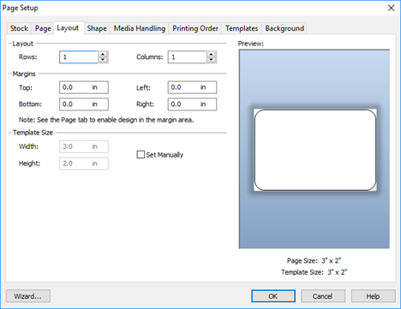Open the Page tab
The width and height of the screenshot is (401, 309).
point(43,28)
